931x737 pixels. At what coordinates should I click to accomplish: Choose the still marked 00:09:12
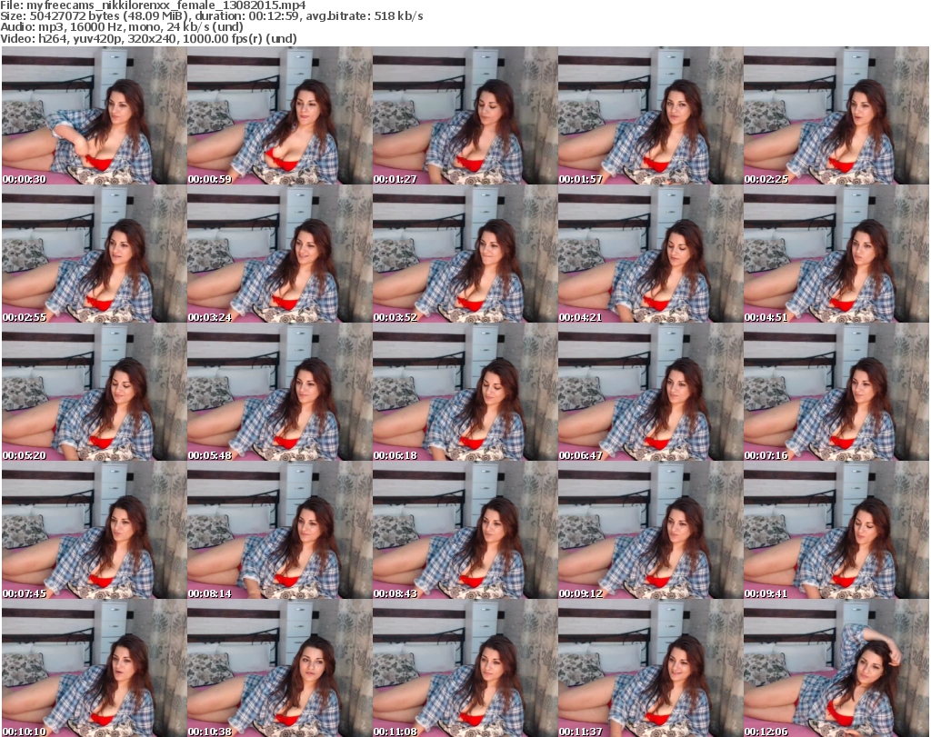pos(650,531)
